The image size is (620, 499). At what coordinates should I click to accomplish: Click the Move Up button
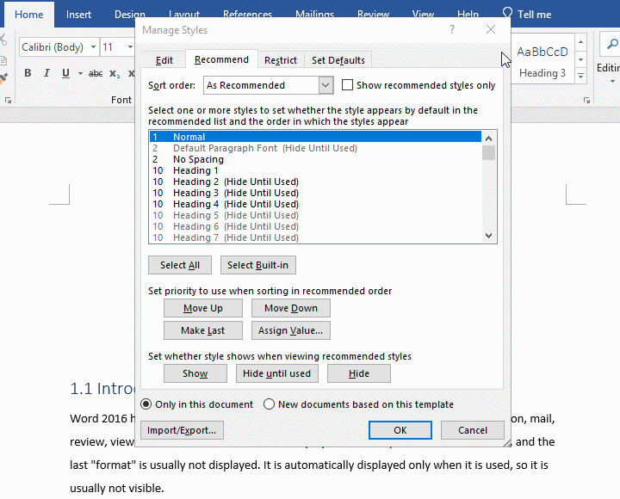[x=203, y=308]
